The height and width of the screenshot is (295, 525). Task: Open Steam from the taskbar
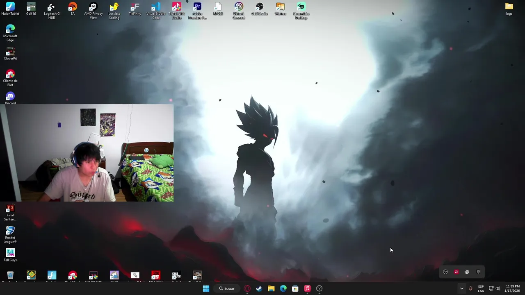click(259, 288)
